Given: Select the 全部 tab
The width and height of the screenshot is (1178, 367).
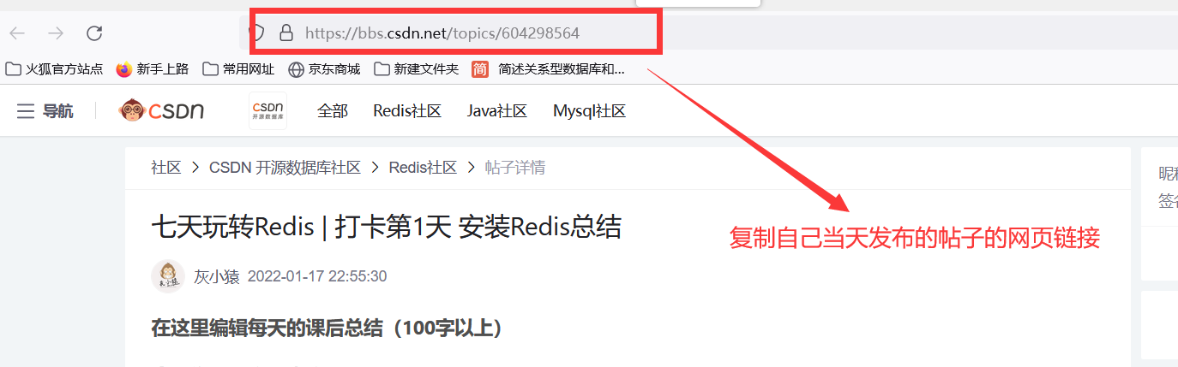Looking at the screenshot, I should coord(333,111).
